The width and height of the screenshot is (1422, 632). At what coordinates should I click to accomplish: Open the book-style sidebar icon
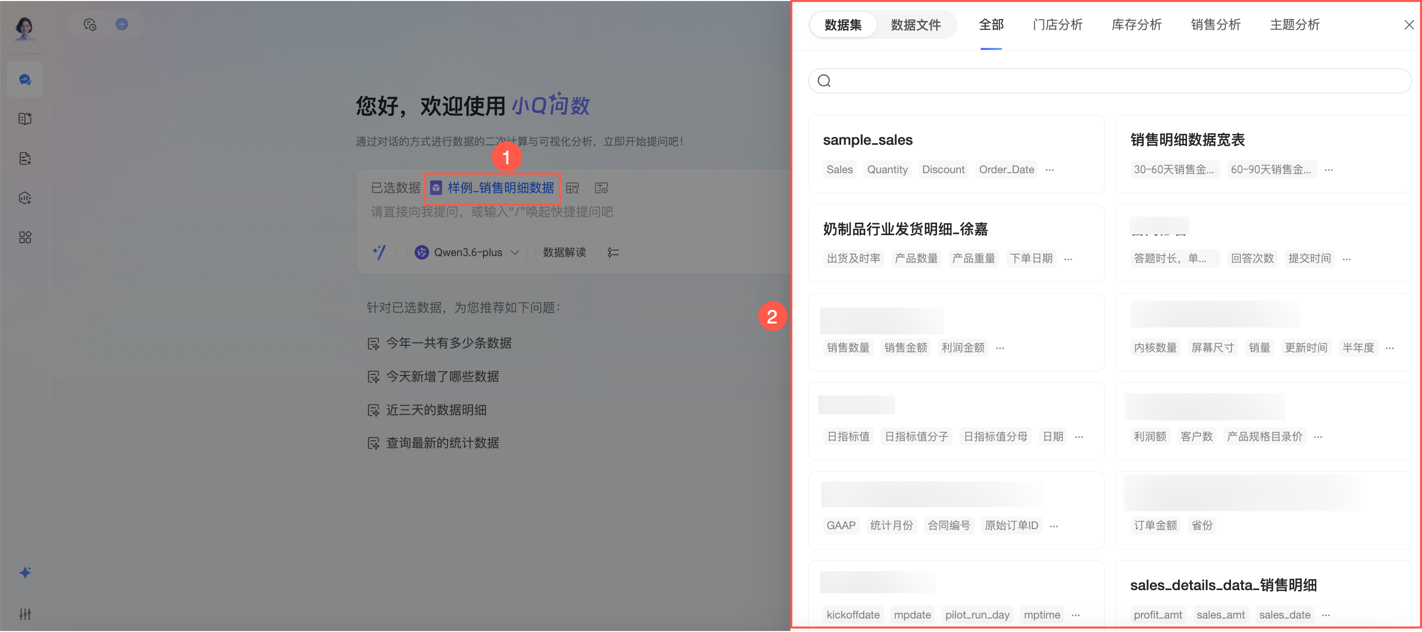click(x=25, y=119)
